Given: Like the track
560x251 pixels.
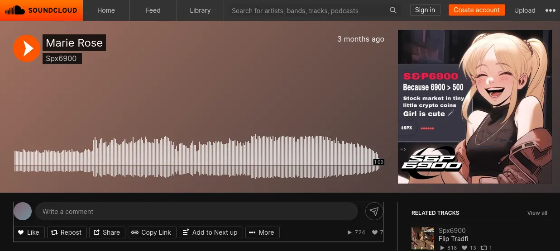Looking at the screenshot, I should coord(29,232).
